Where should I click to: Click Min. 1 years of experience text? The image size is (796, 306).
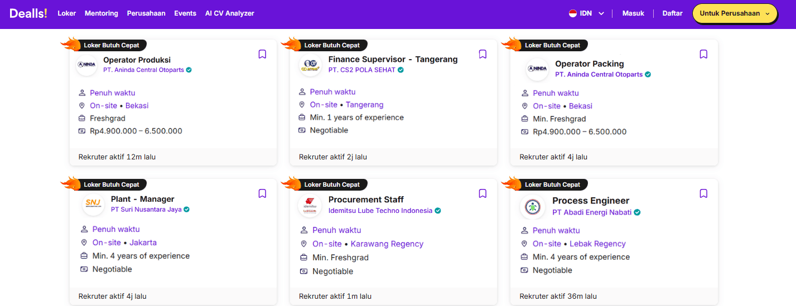pos(357,118)
